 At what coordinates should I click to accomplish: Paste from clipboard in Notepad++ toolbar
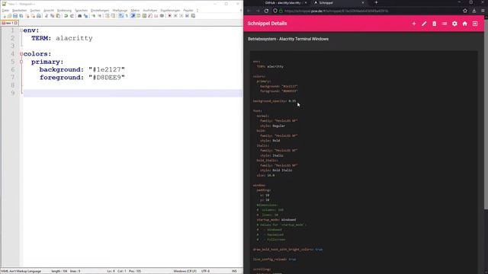point(58,15)
